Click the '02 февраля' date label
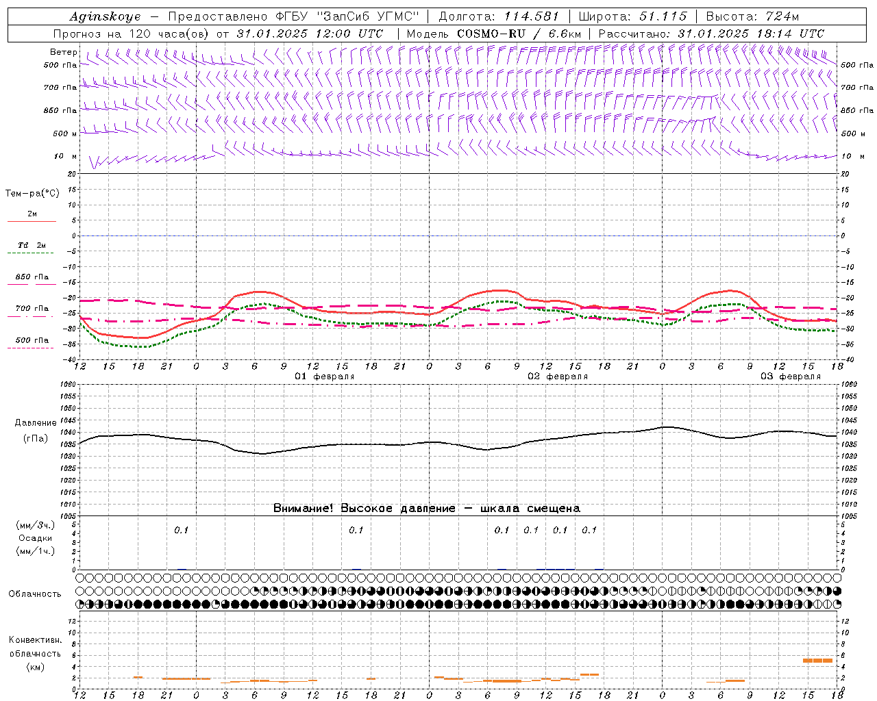 (558, 377)
